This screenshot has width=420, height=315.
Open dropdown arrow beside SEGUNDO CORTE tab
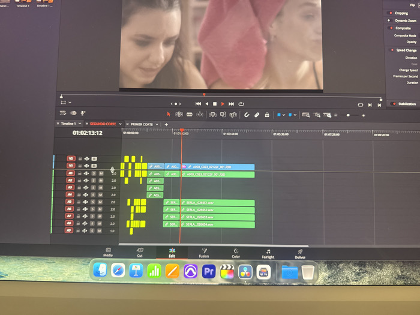click(120, 124)
